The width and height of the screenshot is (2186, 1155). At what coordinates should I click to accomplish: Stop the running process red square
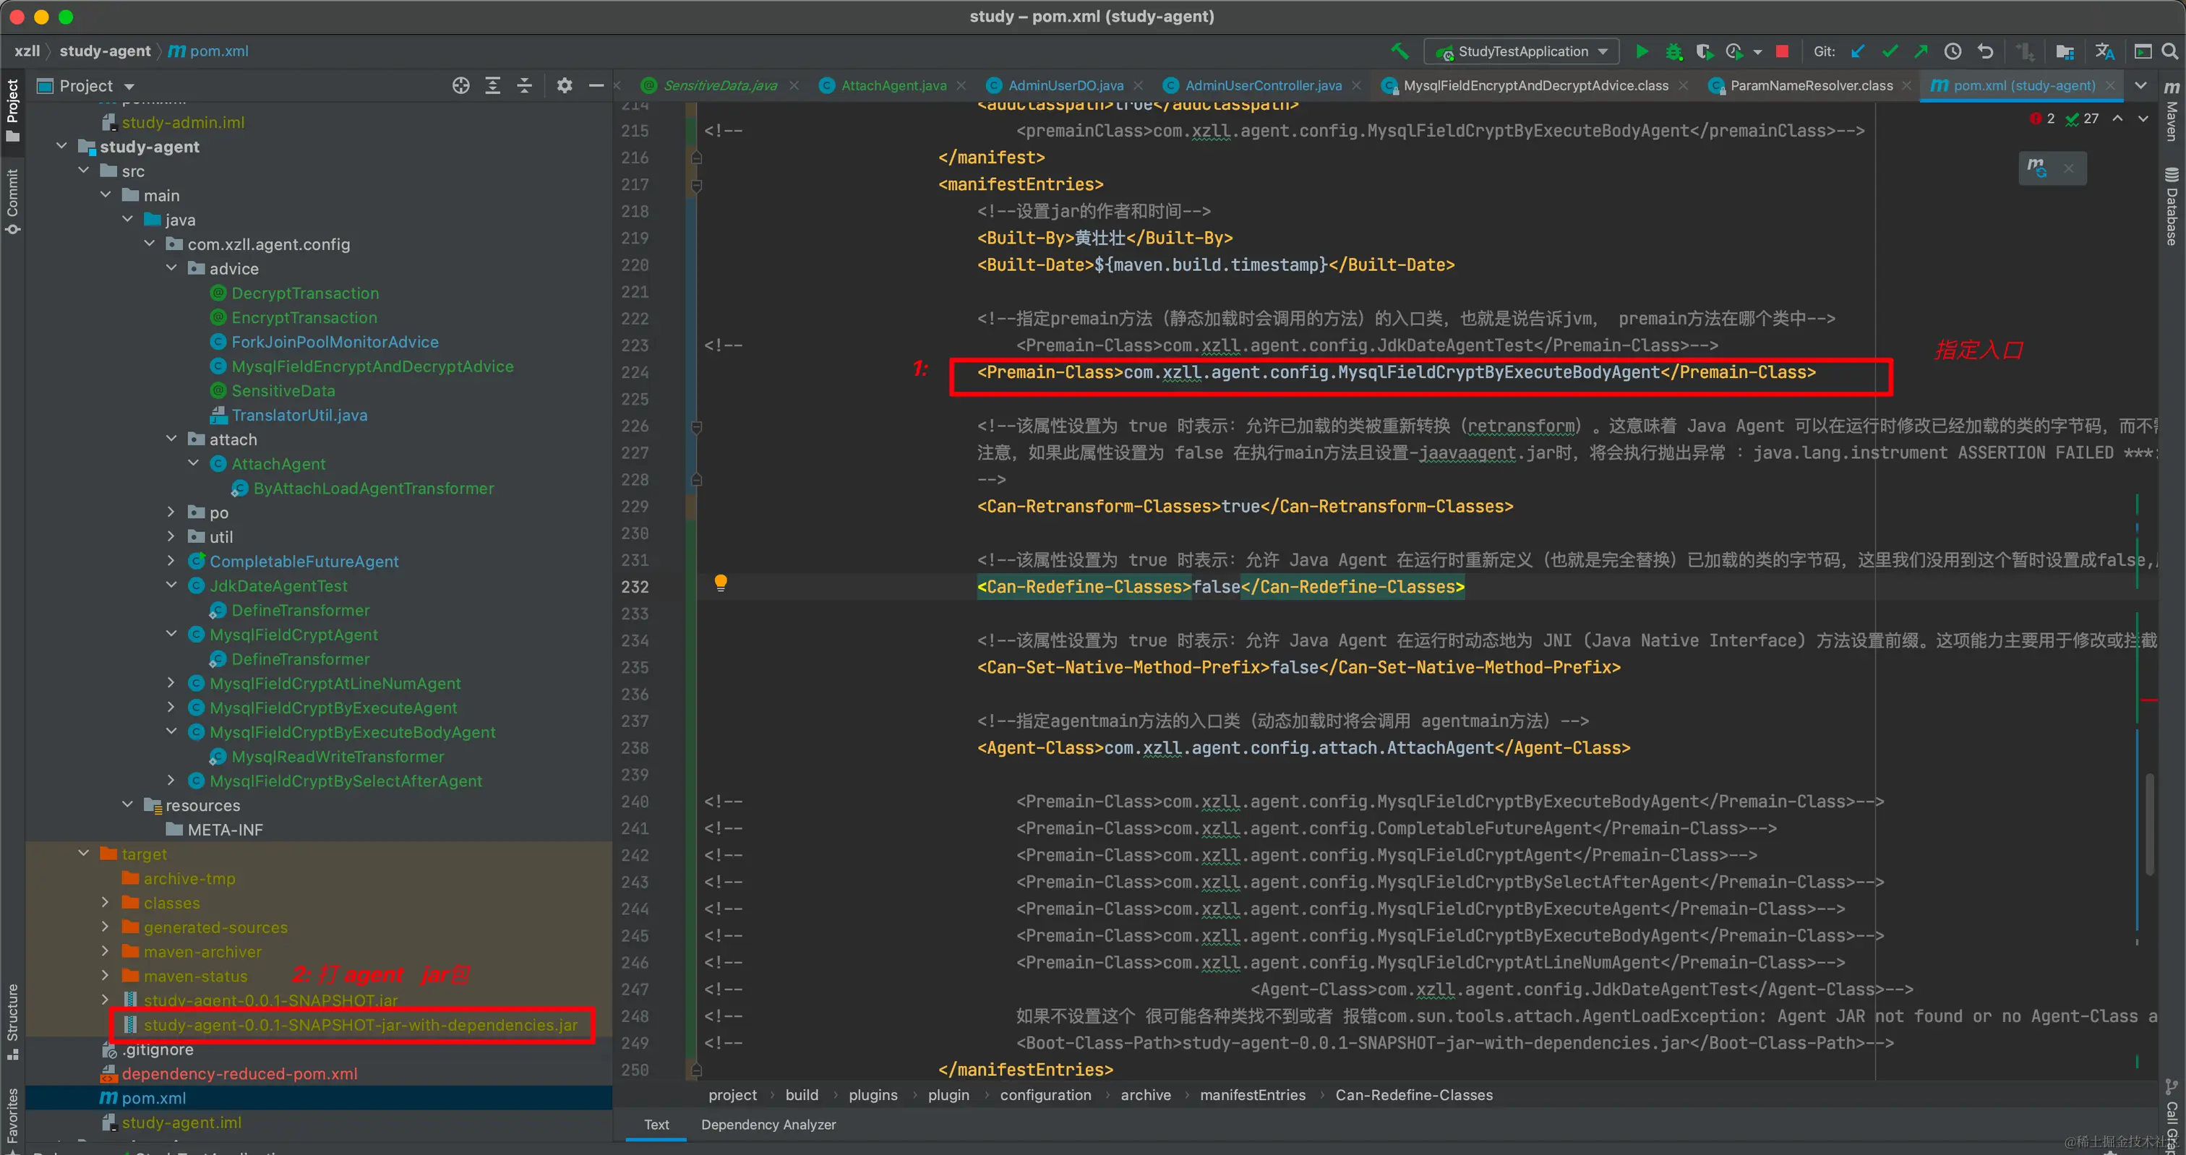click(x=1782, y=52)
